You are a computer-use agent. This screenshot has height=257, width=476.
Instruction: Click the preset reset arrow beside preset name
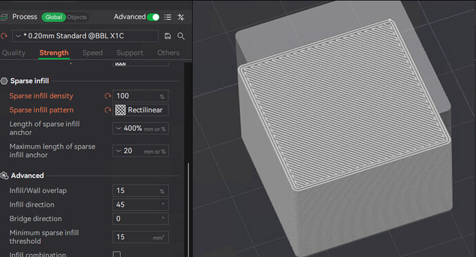(x=4, y=36)
